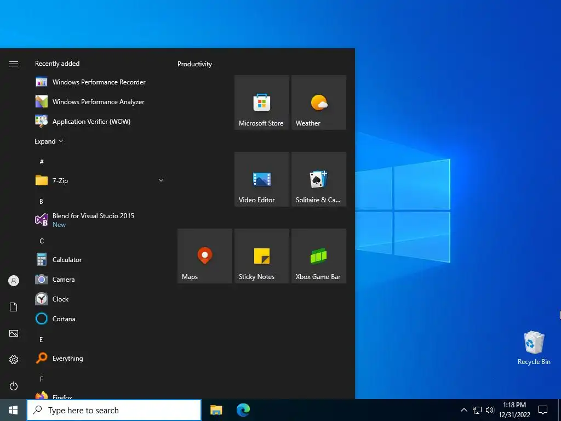Click the C letter section header
Screen dimensions: 561x421
coord(42,241)
